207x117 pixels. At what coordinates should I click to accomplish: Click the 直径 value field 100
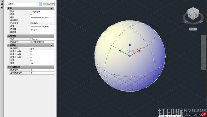[42, 63]
